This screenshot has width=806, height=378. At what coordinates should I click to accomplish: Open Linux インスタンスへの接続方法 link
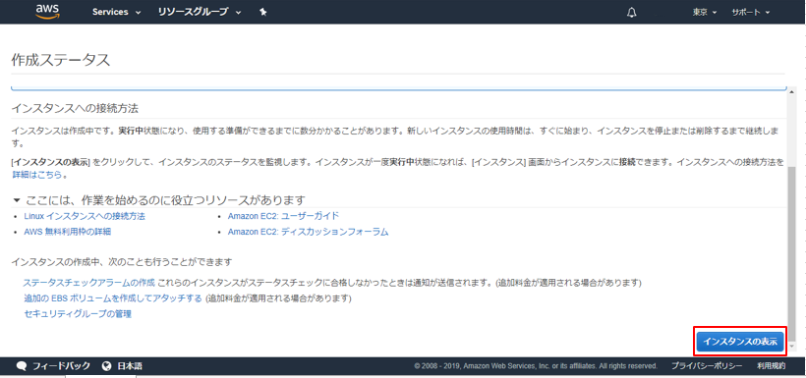[x=85, y=216]
